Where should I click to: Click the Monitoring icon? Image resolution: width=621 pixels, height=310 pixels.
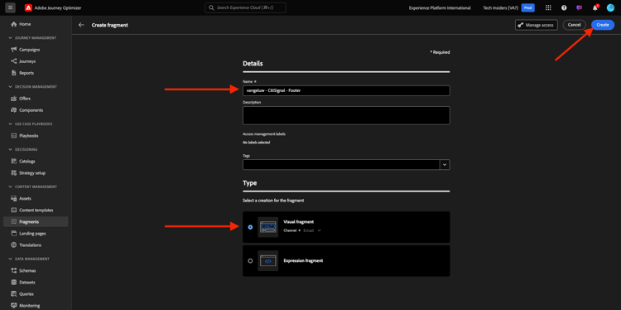tap(14, 306)
